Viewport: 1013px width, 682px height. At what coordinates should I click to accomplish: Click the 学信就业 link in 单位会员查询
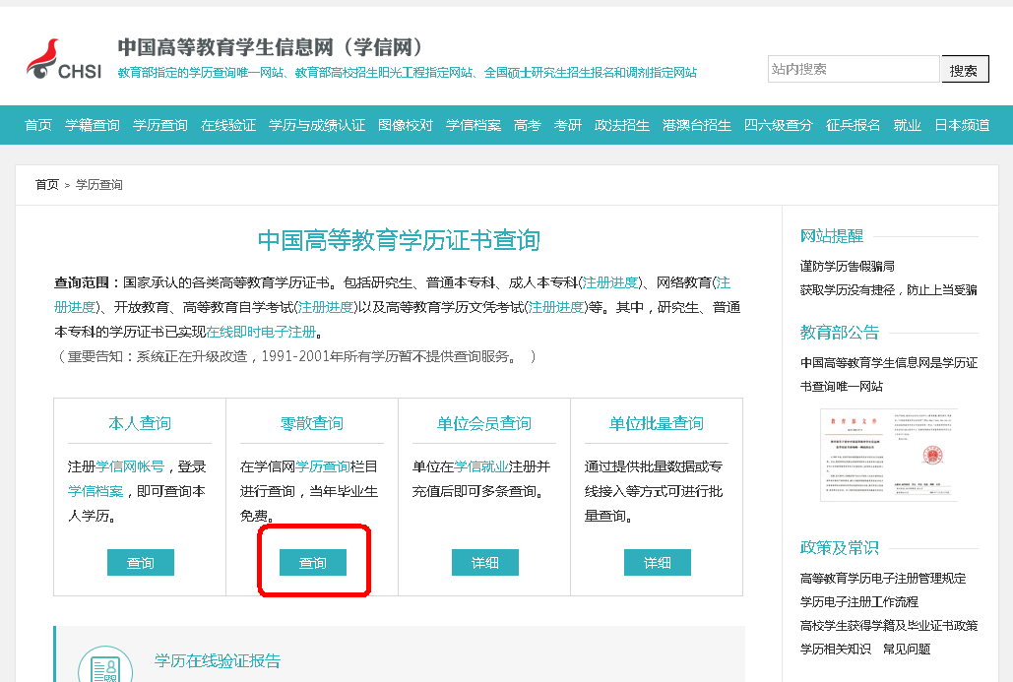tap(481, 466)
